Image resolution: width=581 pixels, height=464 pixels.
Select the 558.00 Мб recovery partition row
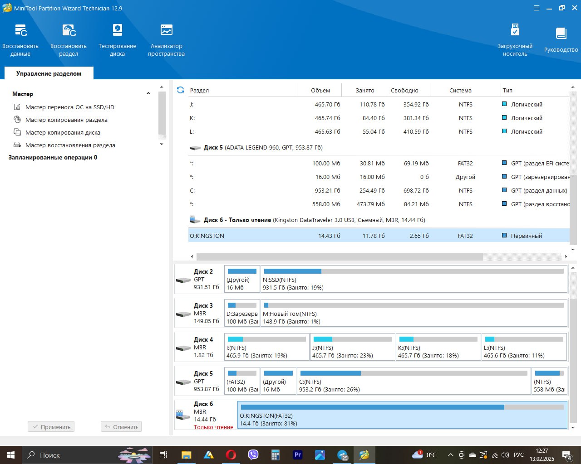tap(379, 204)
